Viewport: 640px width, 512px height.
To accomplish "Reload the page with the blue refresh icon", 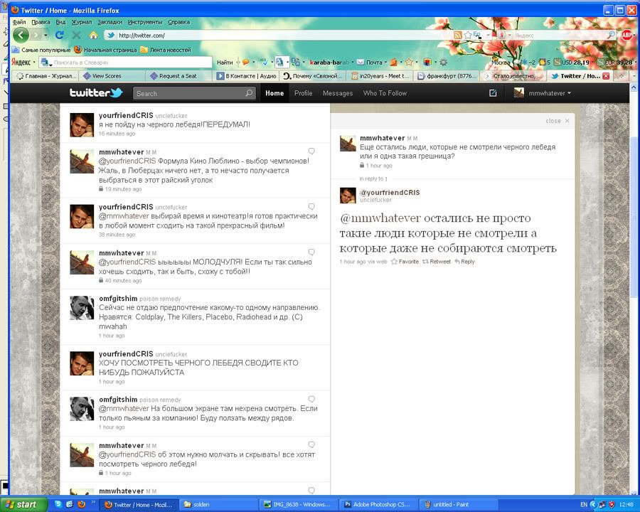I will [59, 35].
